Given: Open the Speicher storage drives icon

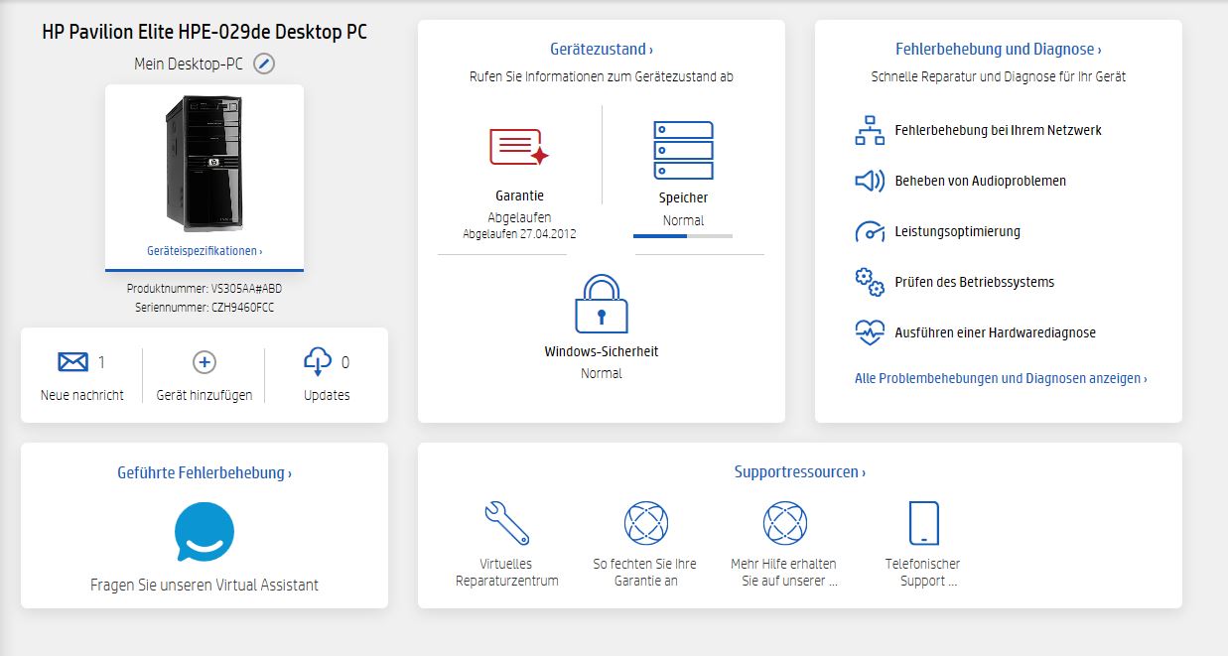Looking at the screenshot, I should (683, 150).
